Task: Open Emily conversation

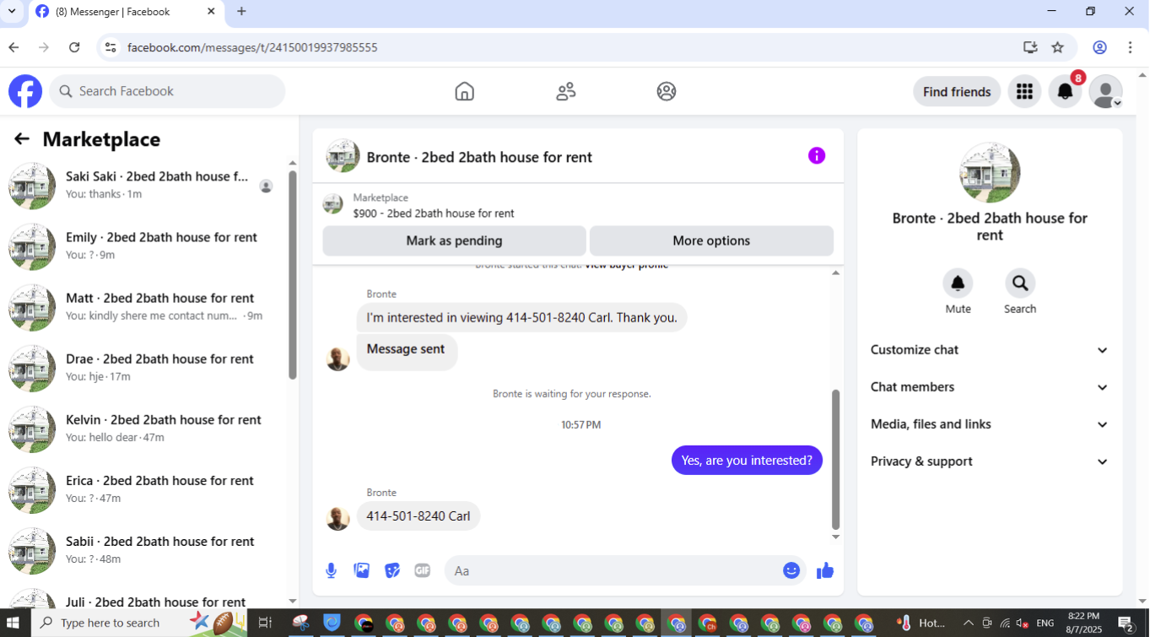Action: pyautogui.click(x=145, y=246)
